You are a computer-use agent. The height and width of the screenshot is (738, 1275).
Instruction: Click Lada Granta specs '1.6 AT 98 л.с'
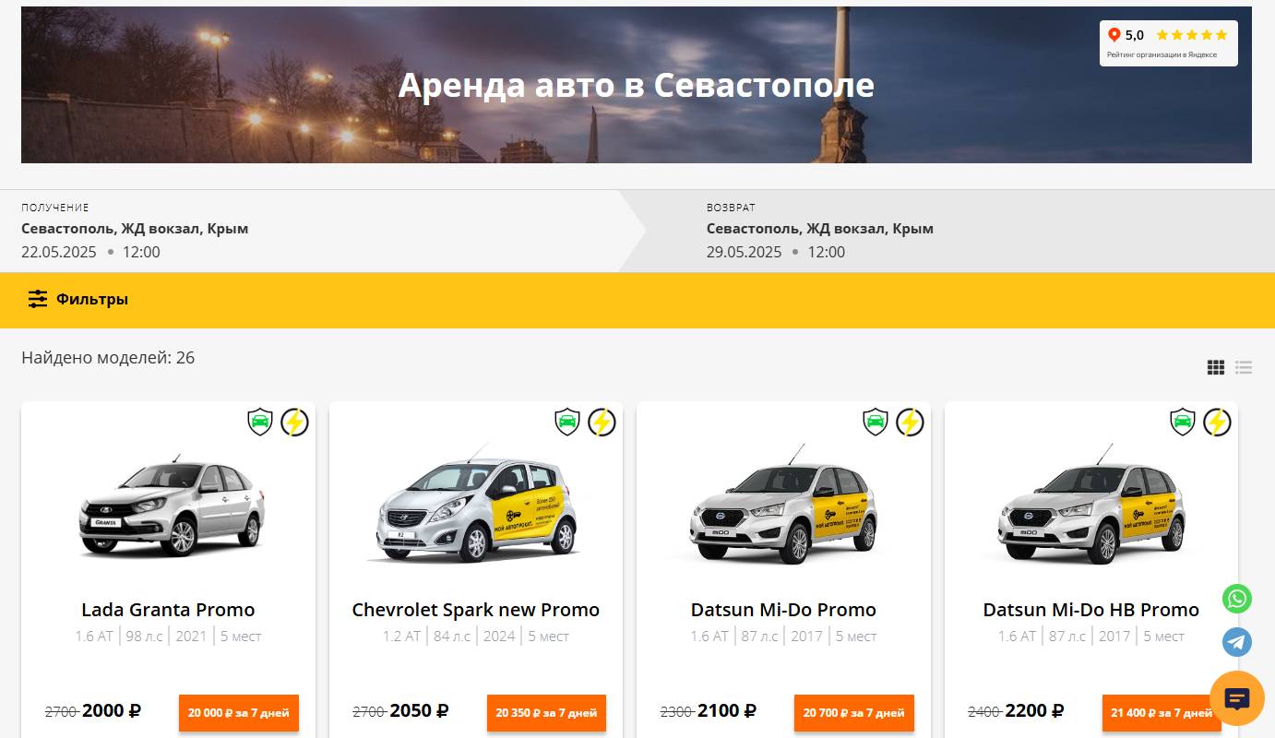(x=119, y=637)
